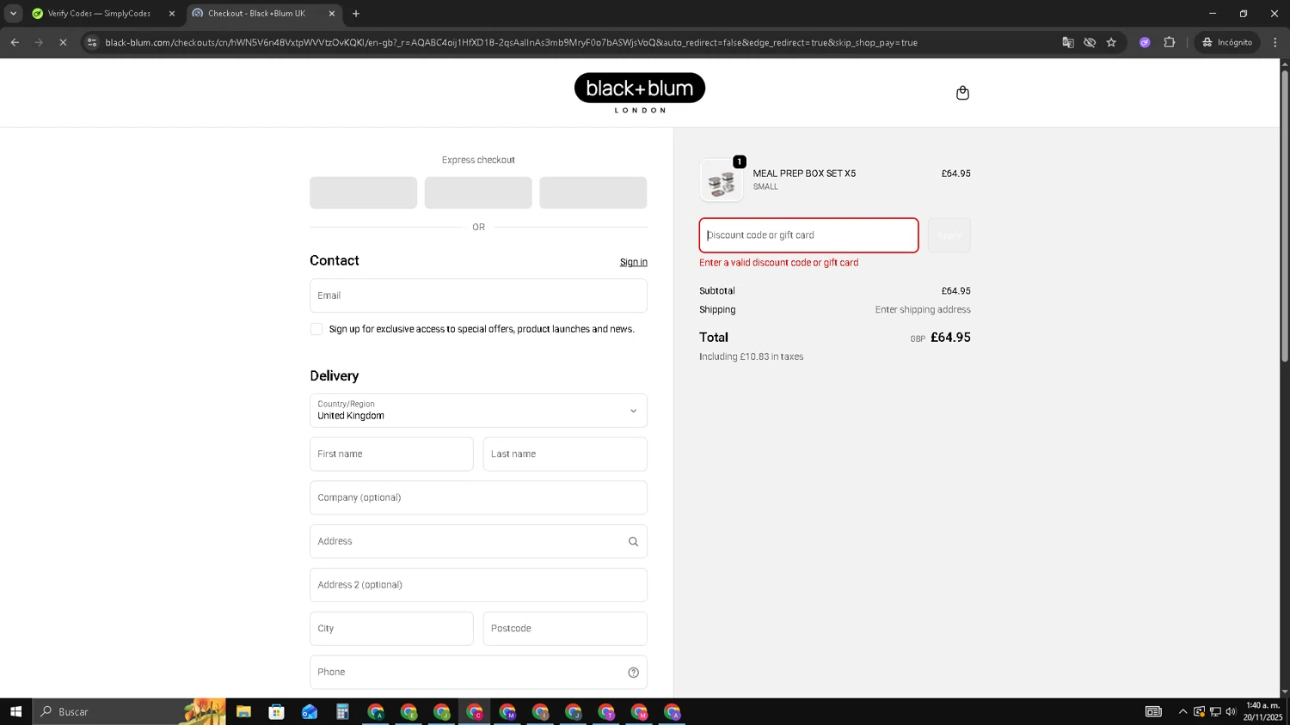
Task: Launch Microsoft Store from the taskbar
Action: pos(276,711)
